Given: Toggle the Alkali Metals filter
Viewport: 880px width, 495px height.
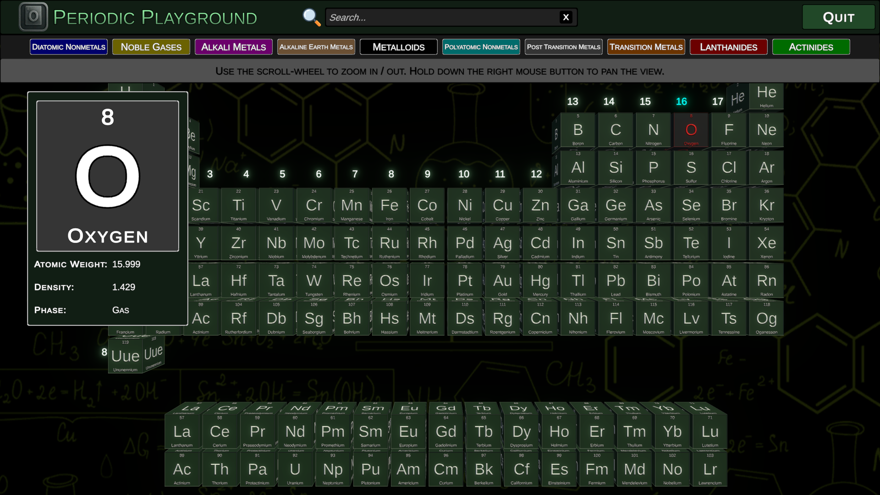Looking at the screenshot, I should click(234, 47).
